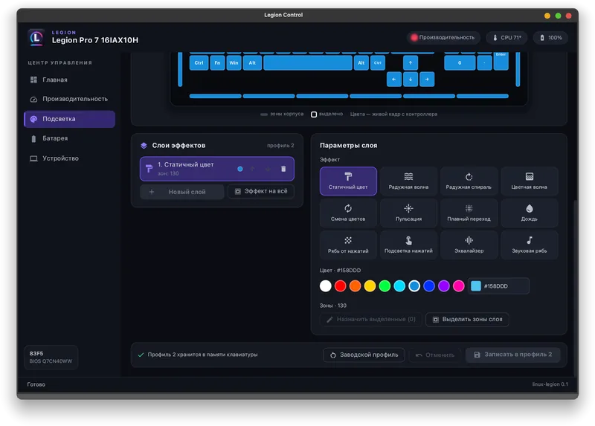
Task: Select the up arrow key zone
Action: pos(411,63)
